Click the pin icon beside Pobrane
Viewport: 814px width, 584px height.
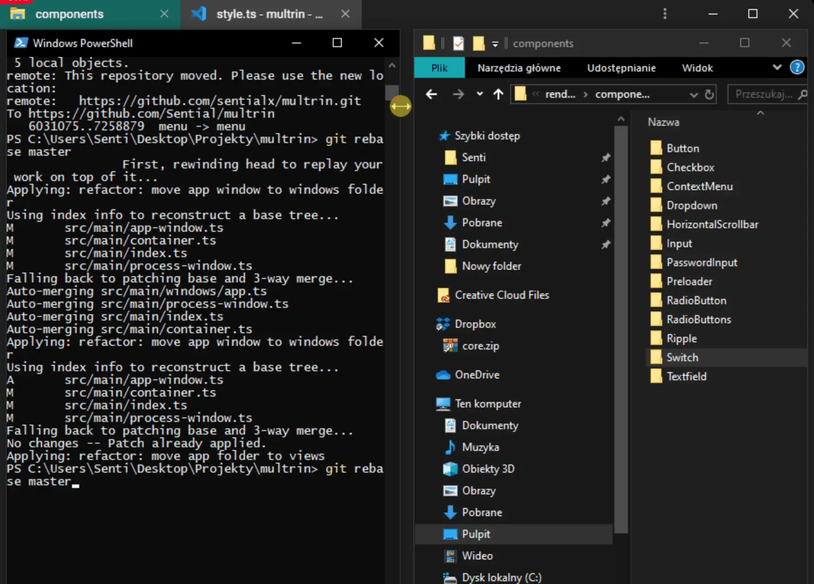coord(605,223)
